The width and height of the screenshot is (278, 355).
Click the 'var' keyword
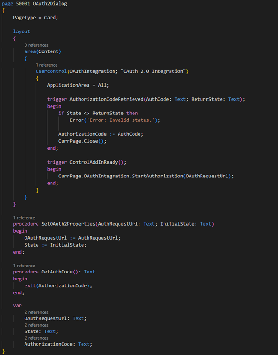point(18,306)
